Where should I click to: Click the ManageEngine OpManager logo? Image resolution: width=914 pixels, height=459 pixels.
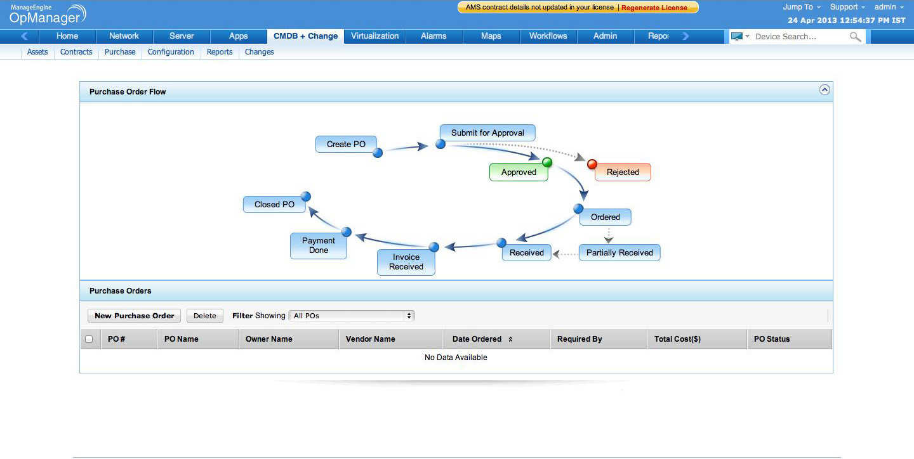(48, 14)
